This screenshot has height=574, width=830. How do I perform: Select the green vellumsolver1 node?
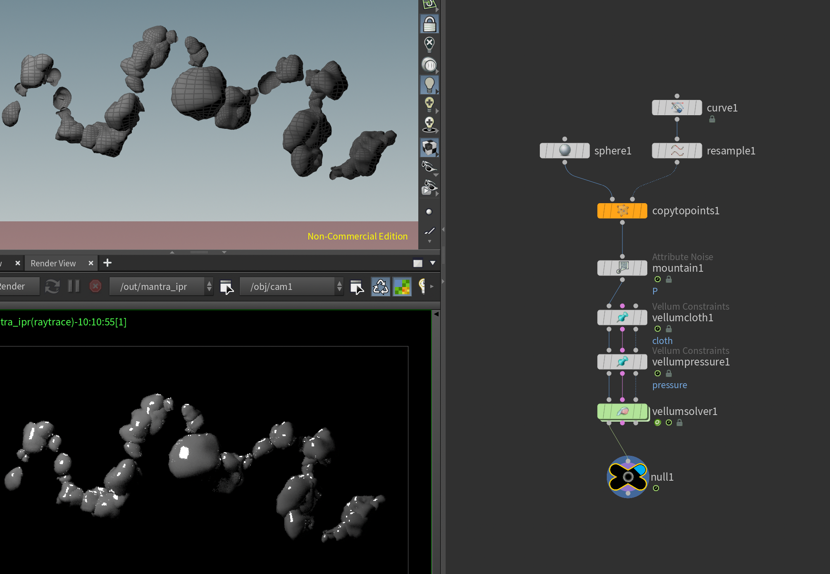622,411
